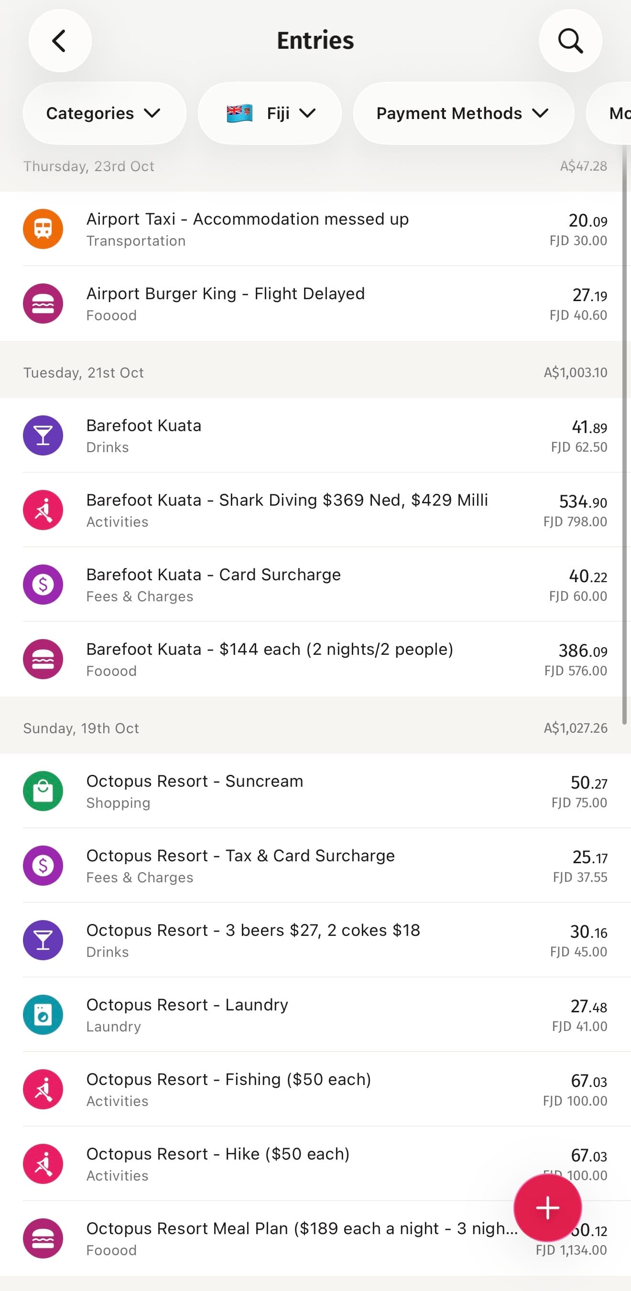Tap the Airport Burger King food icon
The height and width of the screenshot is (1291, 631).
tap(43, 304)
